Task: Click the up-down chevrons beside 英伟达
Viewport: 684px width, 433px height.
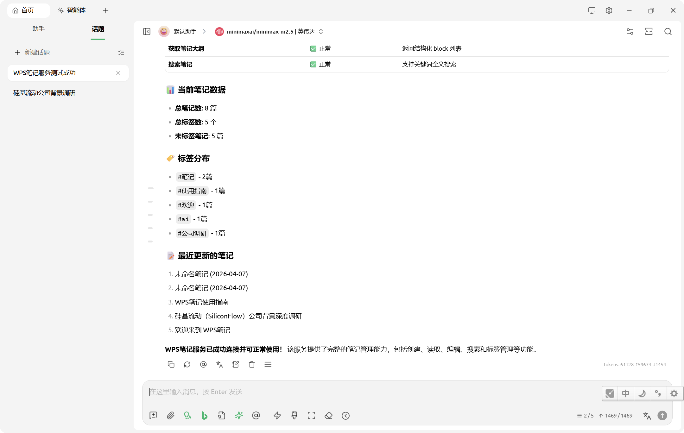Action: 321,31
